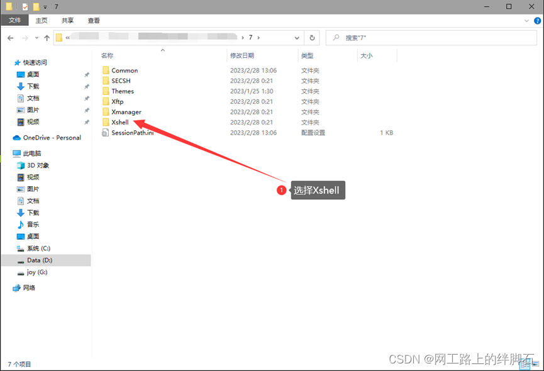The width and height of the screenshot is (544, 371).
Task: Expand the ribbon with chevron
Action: pos(526,21)
